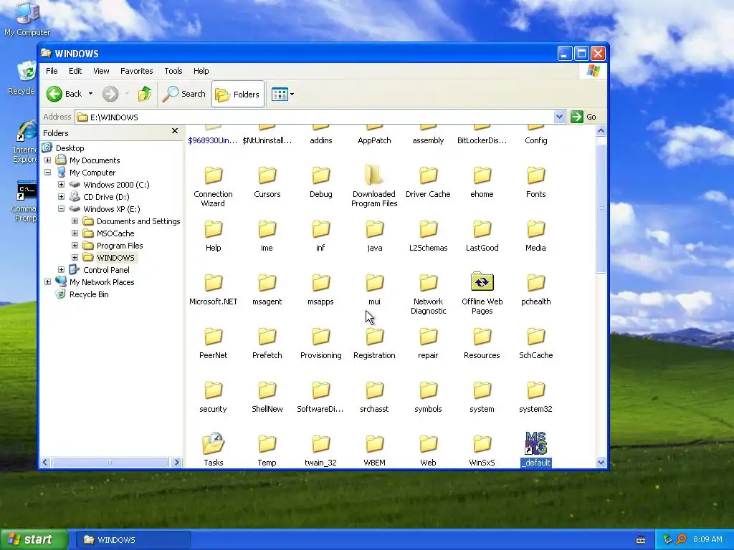Expand My Network Places node
Image resolution: width=734 pixels, height=550 pixels.
click(48, 281)
